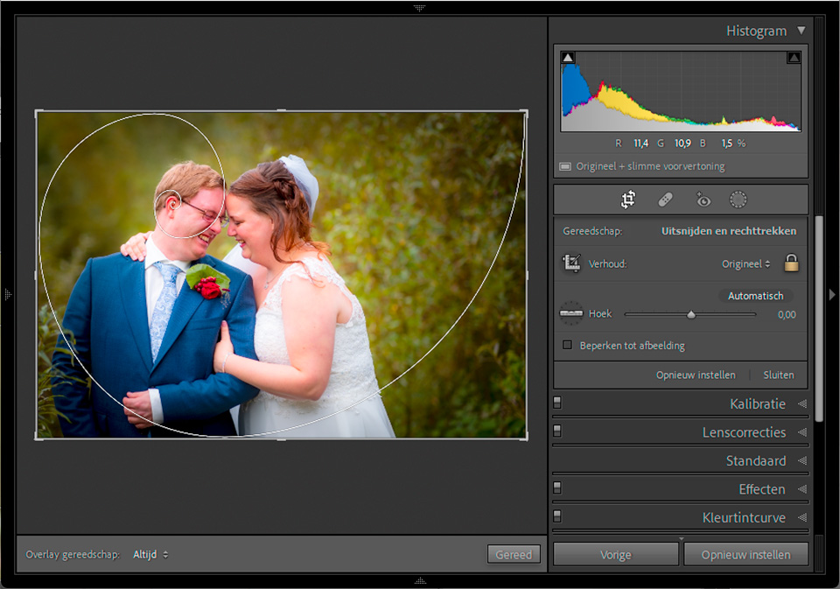The height and width of the screenshot is (589, 840).
Task: Click the original plus smart preview icon
Action: point(565,166)
